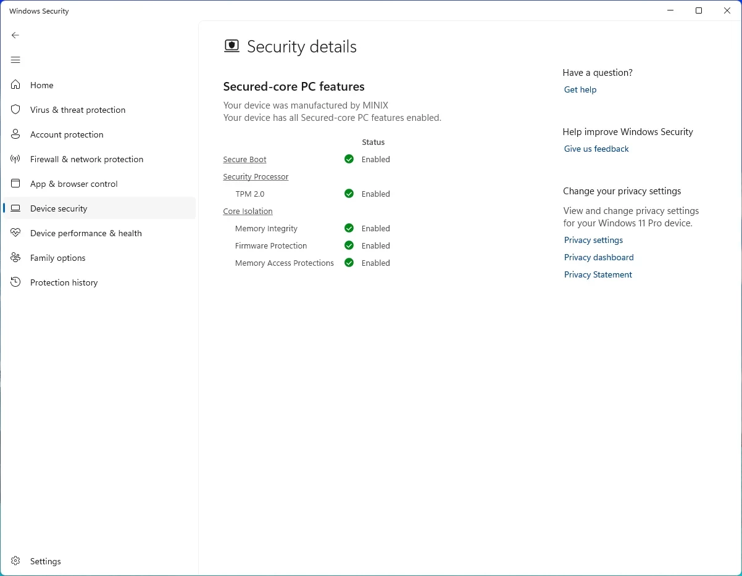Image resolution: width=742 pixels, height=576 pixels.
Task: Open the Secure Boot link
Action: click(x=244, y=159)
